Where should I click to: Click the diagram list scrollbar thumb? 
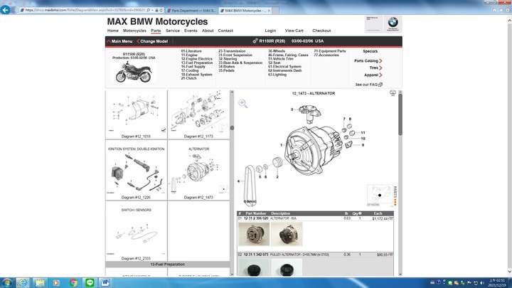pos(232,128)
